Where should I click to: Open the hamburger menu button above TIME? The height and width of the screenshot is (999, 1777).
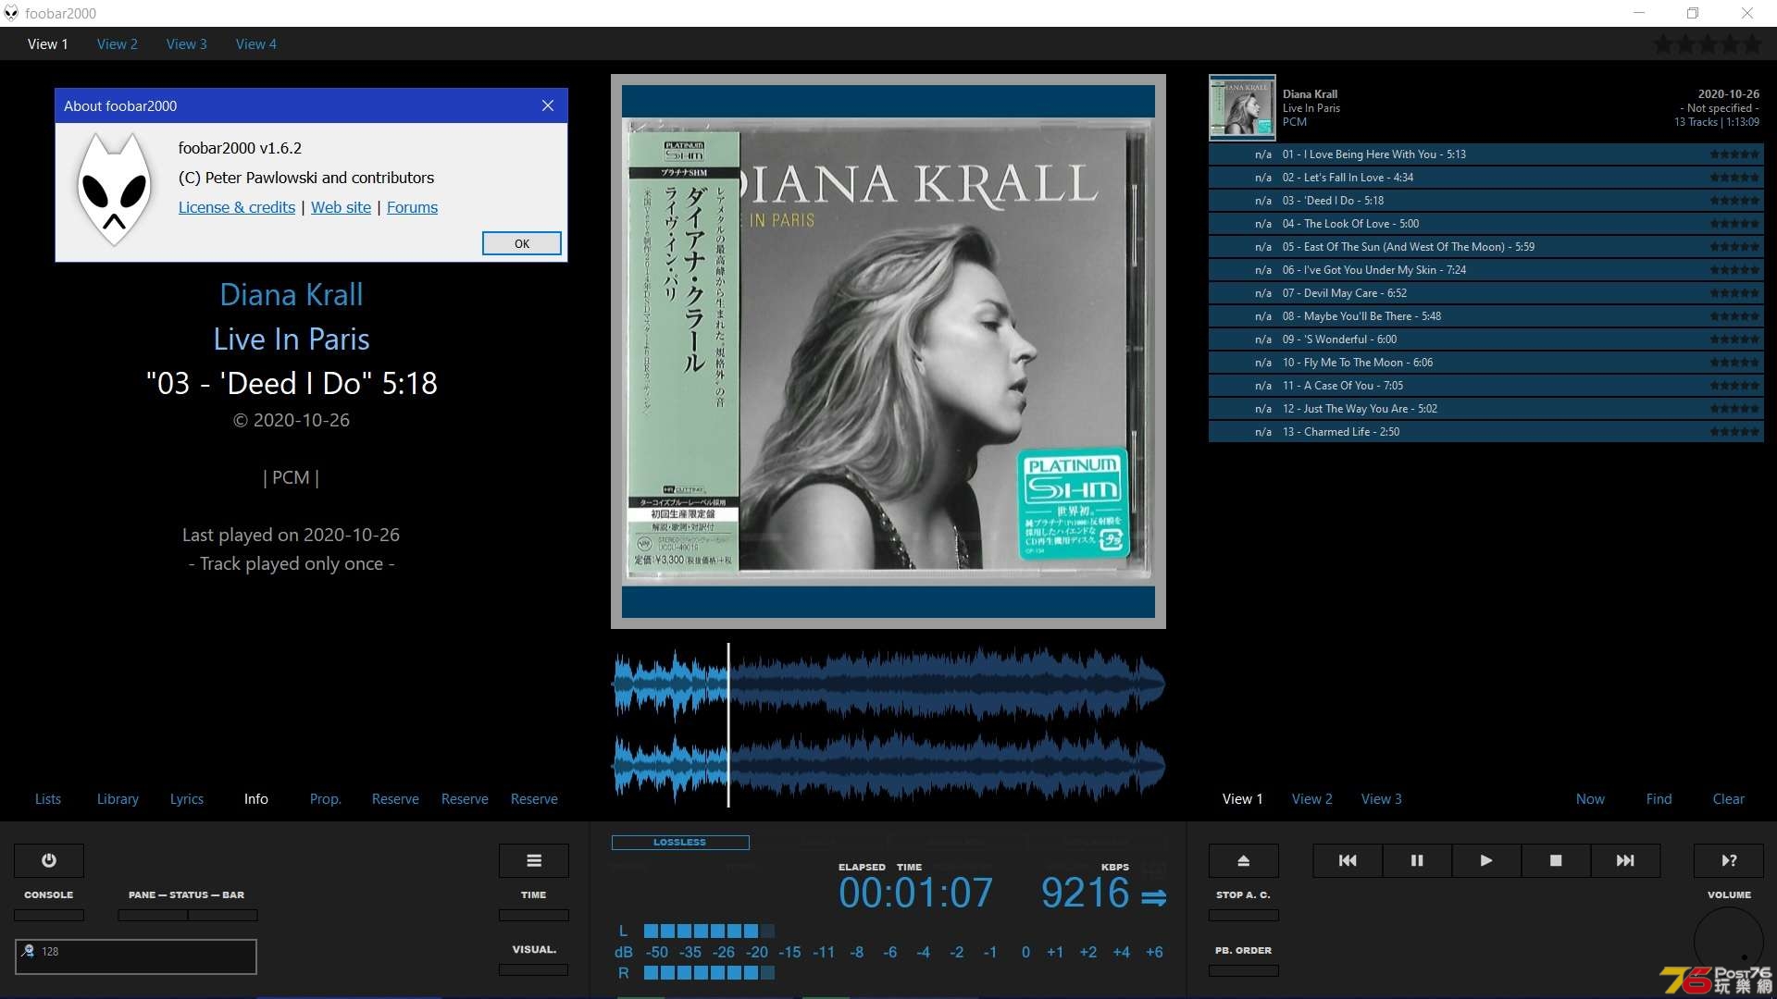[534, 860]
